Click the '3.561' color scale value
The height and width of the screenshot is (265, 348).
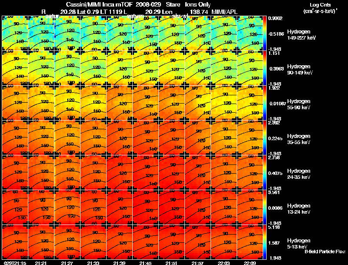[x=274, y=192]
